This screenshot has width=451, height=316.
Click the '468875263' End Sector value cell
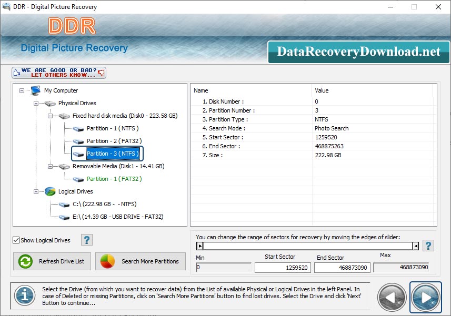329,146
